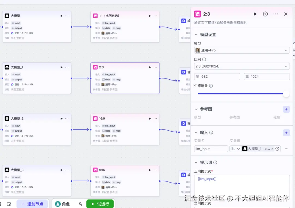This screenshot has height=208, width=295.
Task: Click the green 试运行 button
Action: (100, 204)
